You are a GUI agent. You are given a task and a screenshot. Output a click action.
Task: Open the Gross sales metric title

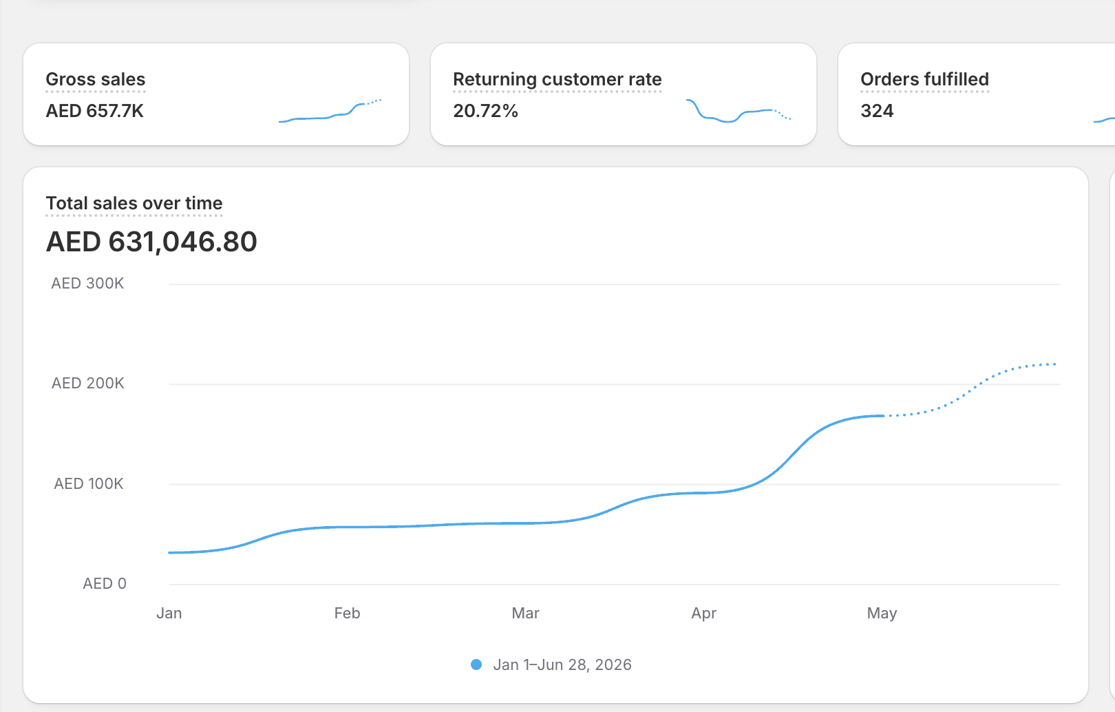point(96,79)
